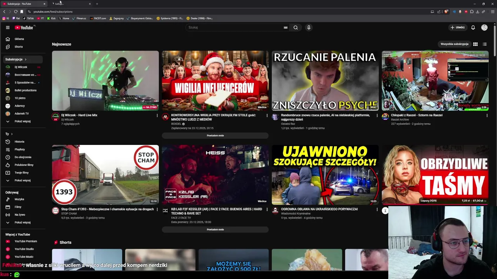Open Filmy under Odkrywaj
Screen dimensions: 497x279
click(x=23, y=207)
